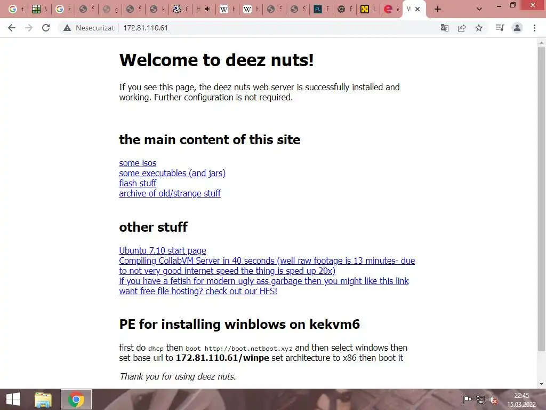Click the muted volume tray icon
Viewport: 546px width, 410px height.
coord(493,400)
